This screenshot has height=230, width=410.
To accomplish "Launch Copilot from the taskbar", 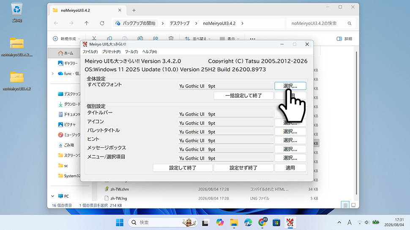I will (x=220, y=222).
